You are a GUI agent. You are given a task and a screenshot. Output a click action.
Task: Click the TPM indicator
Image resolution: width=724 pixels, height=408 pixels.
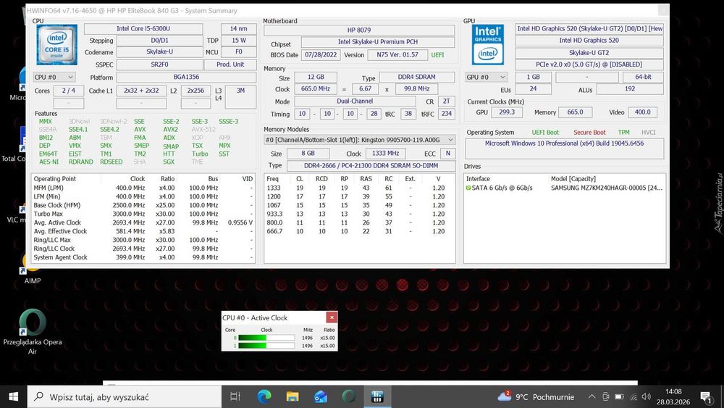[624, 132]
